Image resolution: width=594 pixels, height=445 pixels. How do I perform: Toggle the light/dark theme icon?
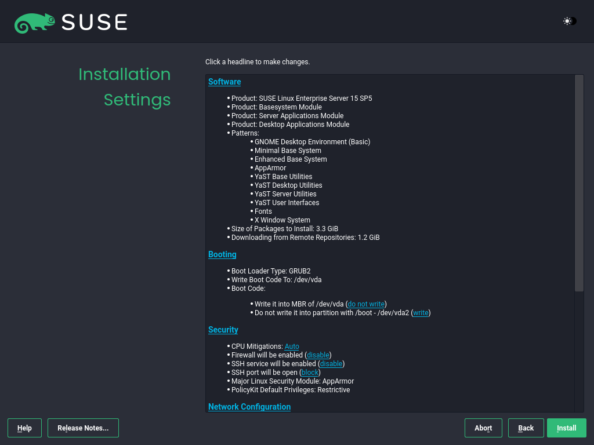coord(568,21)
